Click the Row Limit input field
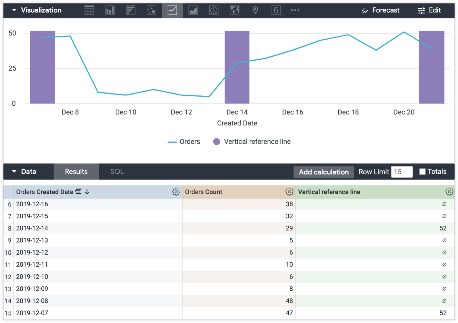The width and height of the screenshot is (458, 323). coord(402,172)
